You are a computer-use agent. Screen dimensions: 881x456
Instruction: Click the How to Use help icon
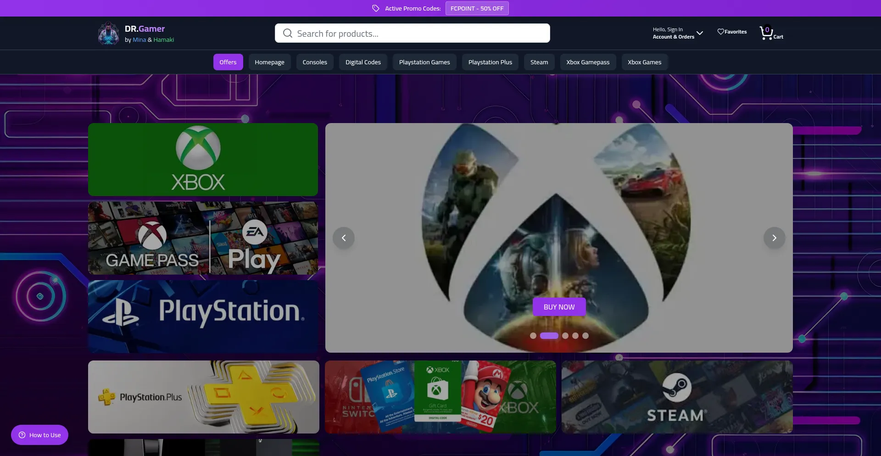(22, 435)
